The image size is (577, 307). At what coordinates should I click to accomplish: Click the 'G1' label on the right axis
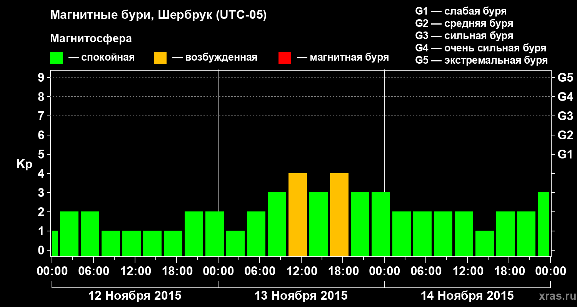click(565, 155)
